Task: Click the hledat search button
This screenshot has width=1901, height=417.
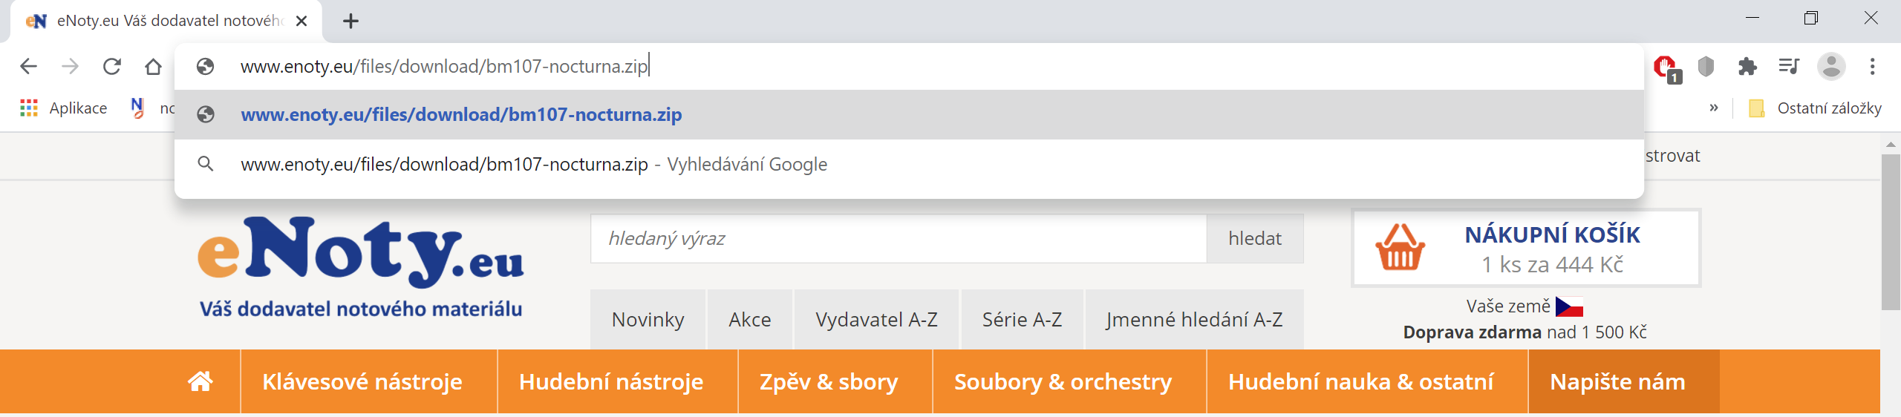Action: (1255, 238)
